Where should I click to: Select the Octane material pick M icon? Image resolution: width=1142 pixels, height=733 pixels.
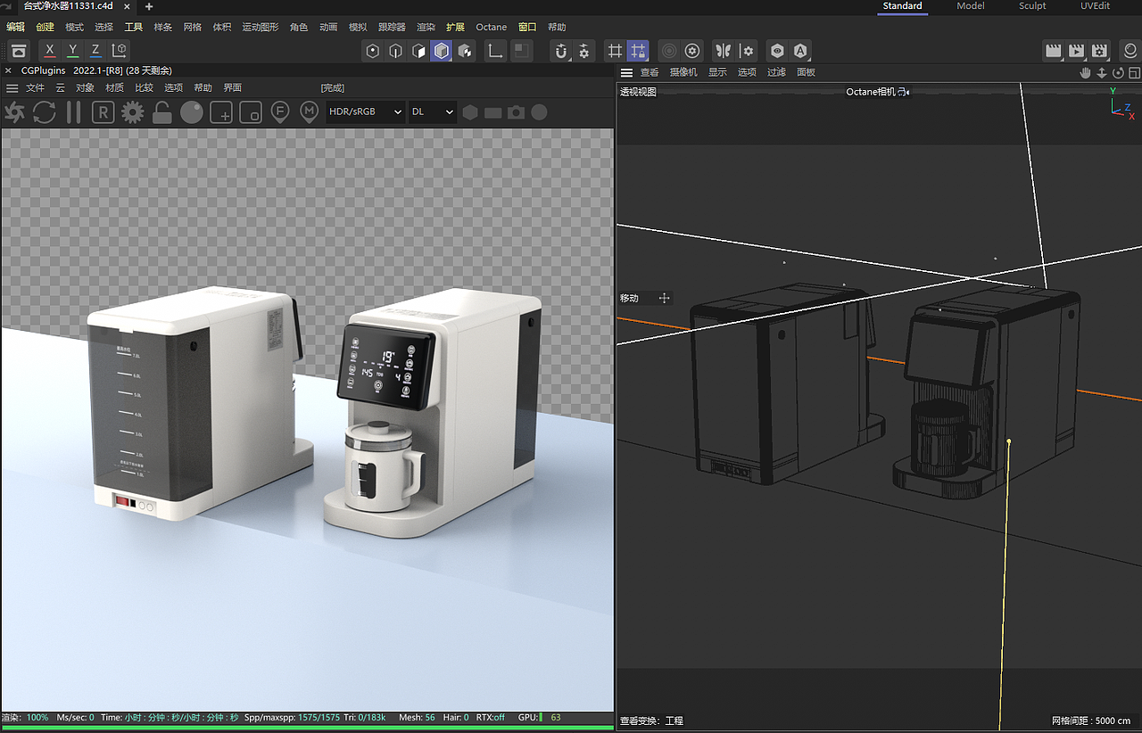(x=309, y=112)
